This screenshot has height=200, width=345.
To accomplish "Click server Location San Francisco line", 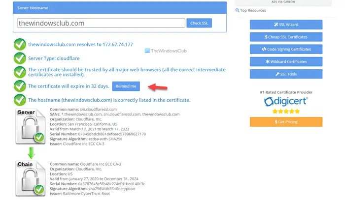I will point(84,124).
